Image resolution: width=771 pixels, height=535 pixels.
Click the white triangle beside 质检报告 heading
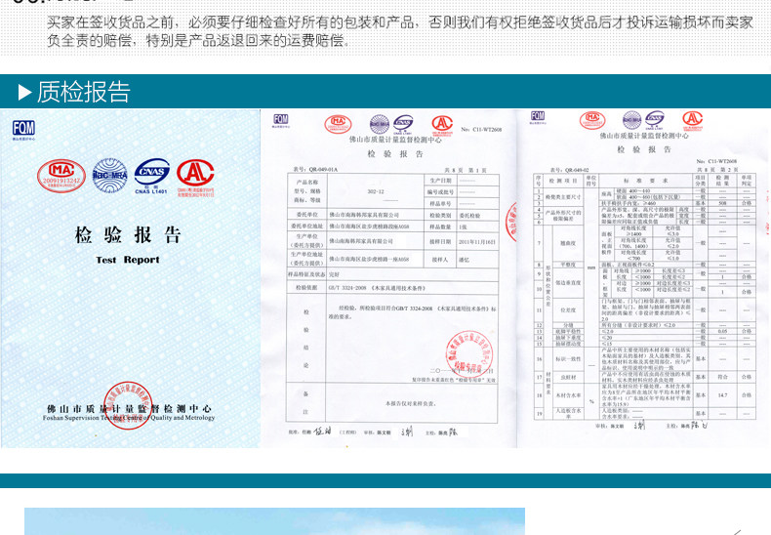pos(24,92)
